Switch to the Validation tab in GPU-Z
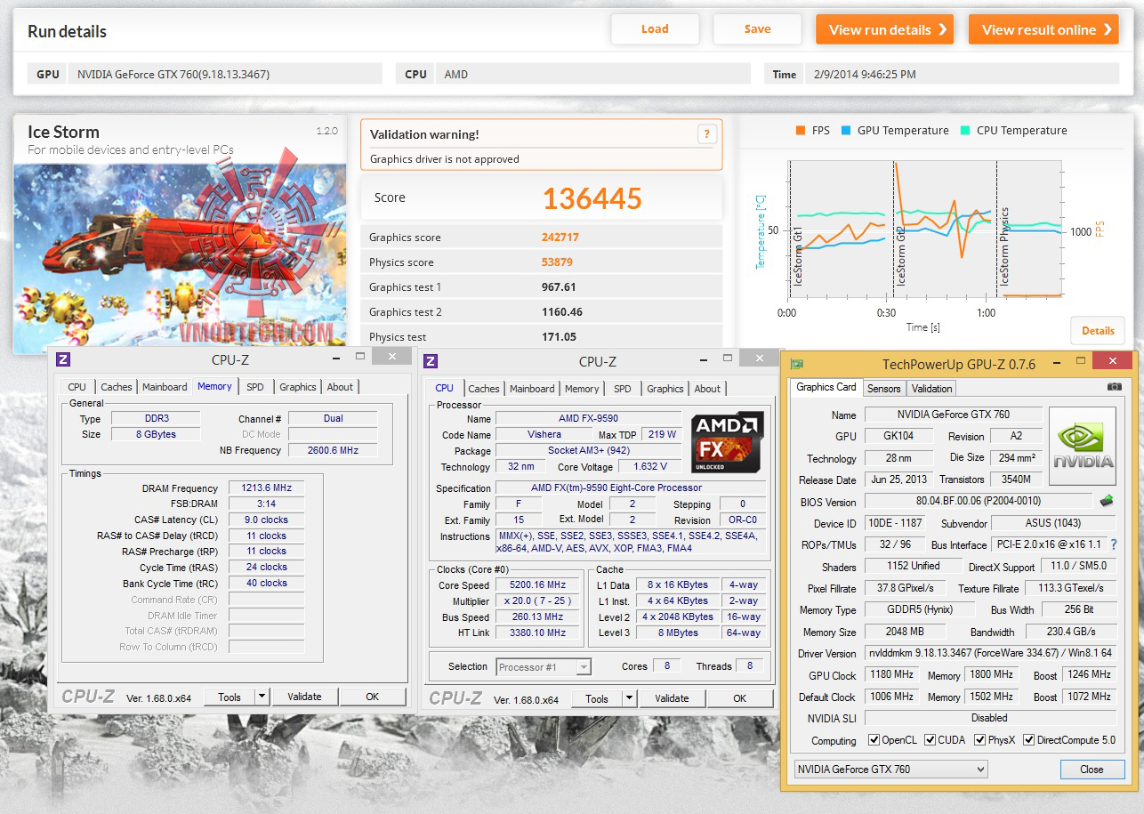Image resolution: width=1144 pixels, height=814 pixels. (931, 389)
